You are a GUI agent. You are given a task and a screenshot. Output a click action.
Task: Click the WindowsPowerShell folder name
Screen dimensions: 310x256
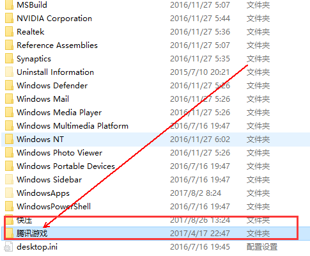click(54, 207)
